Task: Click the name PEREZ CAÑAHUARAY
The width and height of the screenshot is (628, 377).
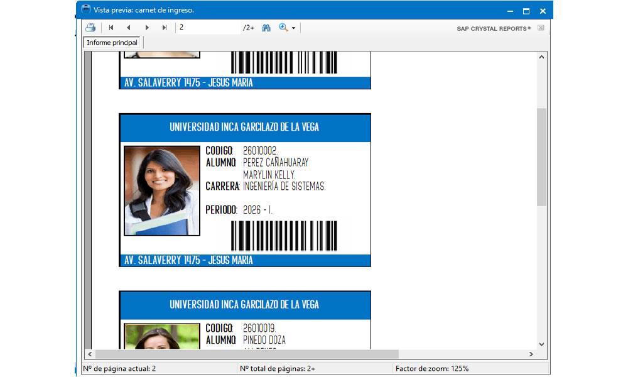Action: [x=276, y=163]
